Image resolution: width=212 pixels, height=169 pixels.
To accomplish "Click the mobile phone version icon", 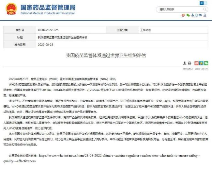I will click(196, 15).
